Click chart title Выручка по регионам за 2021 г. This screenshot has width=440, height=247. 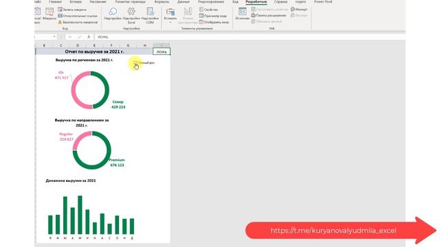(84, 60)
